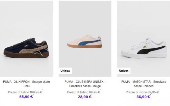
Task: Open the navy XL Nippon skate shoe image
Action: pos(26,39)
